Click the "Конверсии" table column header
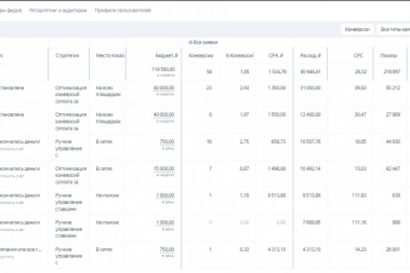Viewport: 410px width, 273px height. (200, 56)
